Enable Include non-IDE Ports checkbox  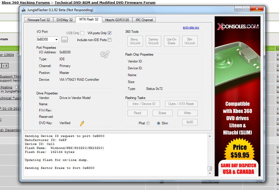[x=109, y=40]
